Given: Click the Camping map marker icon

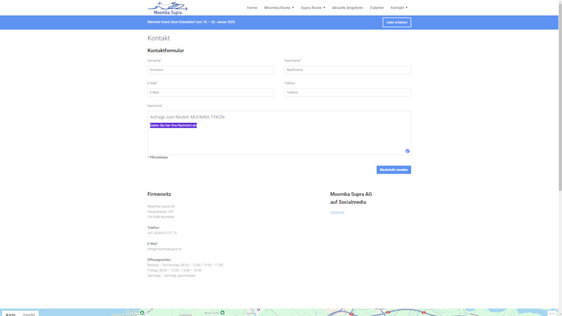Looking at the screenshot, I should [142, 312].
